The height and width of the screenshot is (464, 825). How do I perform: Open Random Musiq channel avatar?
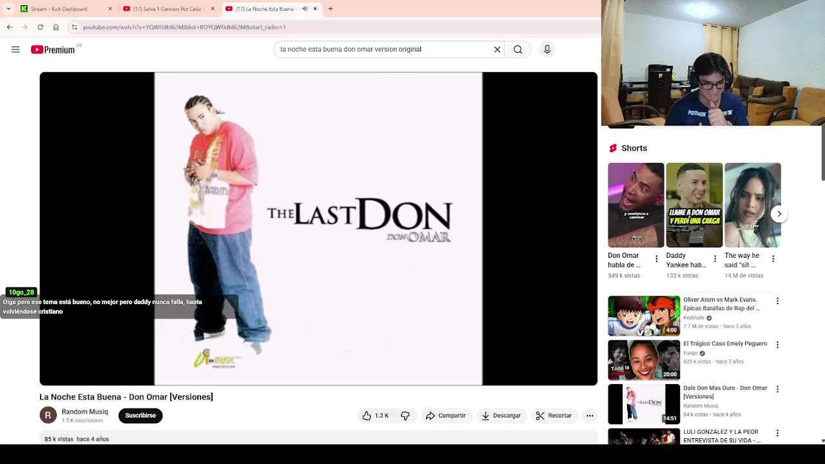[x=48, y=416]
